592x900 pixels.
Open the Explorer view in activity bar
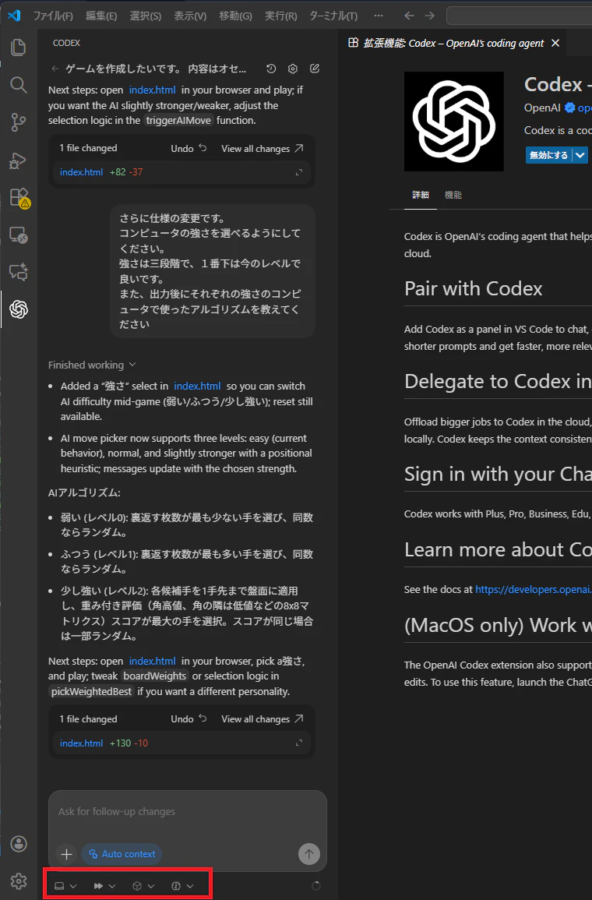19,47
